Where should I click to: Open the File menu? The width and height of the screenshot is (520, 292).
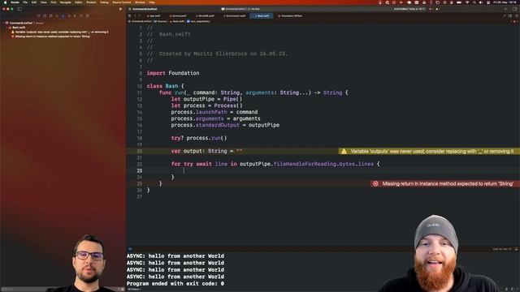(x=25, y=2)
